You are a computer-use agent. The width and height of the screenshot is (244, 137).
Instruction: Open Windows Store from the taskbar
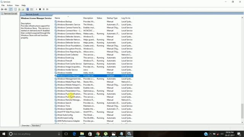pyautogui.click(x=90, y=134)
